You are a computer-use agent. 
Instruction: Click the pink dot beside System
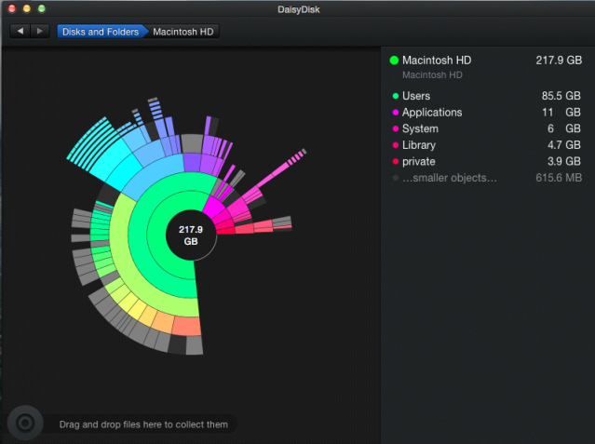(396, 128)
